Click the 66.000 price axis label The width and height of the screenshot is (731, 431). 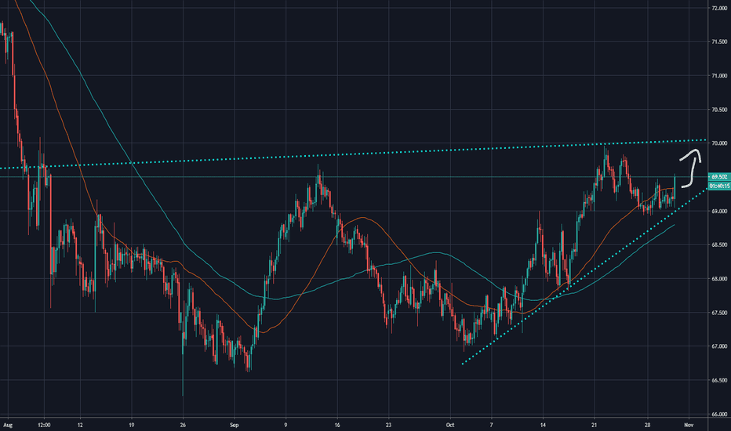[x=718, y=414]
